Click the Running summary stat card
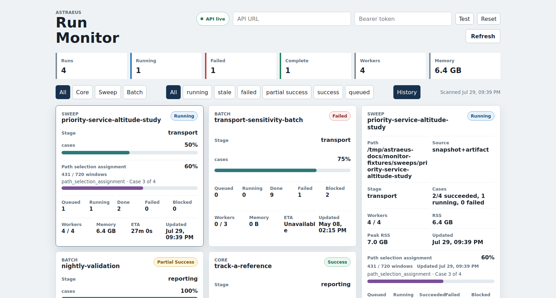556x298 pixels. 166,66
